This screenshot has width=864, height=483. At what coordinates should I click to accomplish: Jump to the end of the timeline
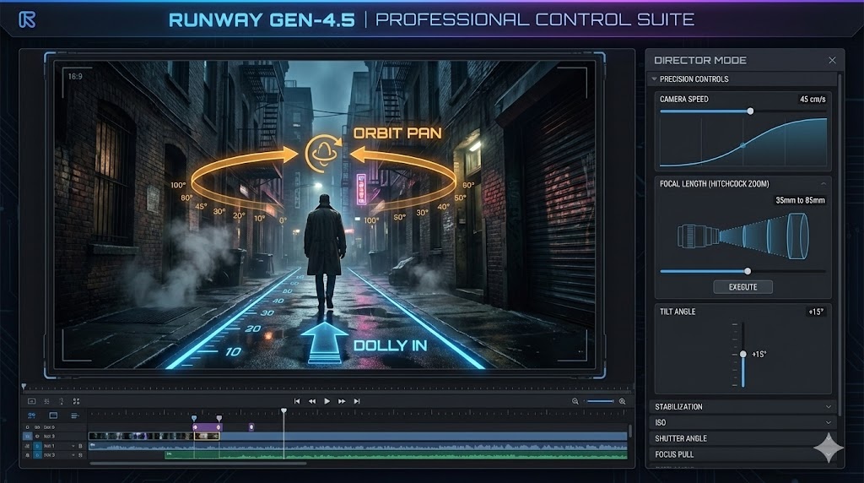tap(357, 401)
